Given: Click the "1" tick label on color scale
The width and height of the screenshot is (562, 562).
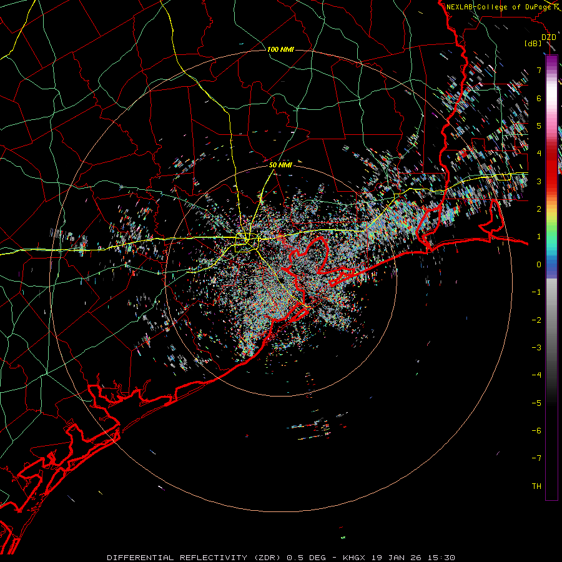Looking at the screenshot, I should [x=539, y=237].
